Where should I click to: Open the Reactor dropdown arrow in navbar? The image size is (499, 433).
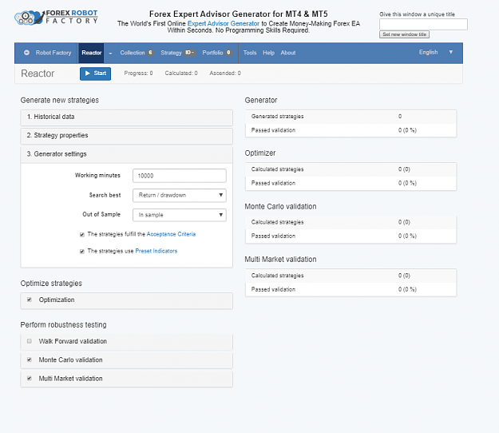tap(110, 54)
